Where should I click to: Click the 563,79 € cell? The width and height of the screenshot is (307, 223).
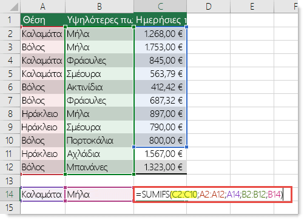coord(160,74)
